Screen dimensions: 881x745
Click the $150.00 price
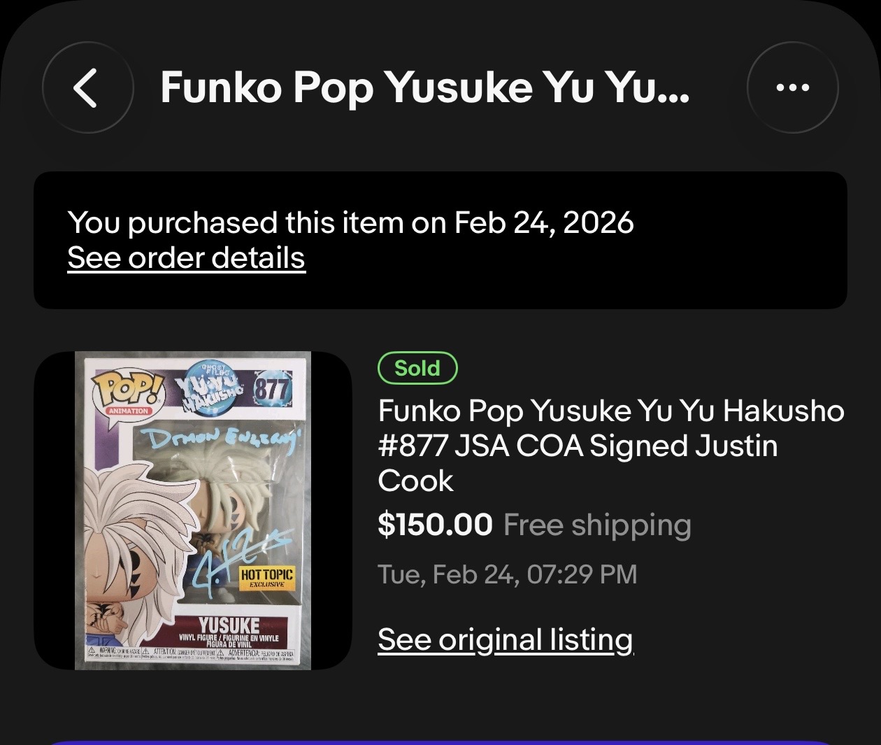click(x=435, y=525)
